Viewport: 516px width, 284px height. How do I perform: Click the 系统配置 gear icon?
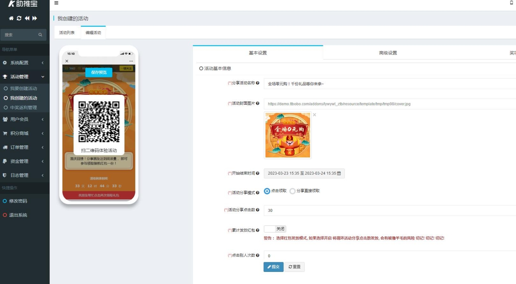click(x=5, y=63)
